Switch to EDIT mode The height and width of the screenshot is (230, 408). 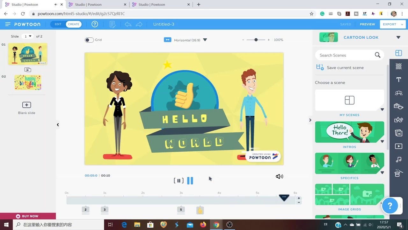(58, 24)
